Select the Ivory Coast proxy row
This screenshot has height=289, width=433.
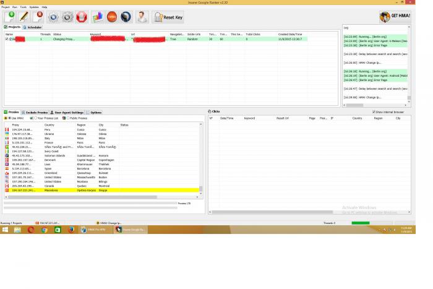coord(101,151)
